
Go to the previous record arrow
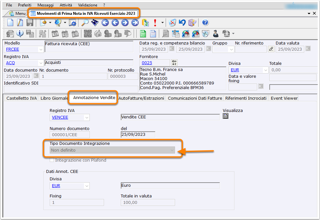coord(115,23)
